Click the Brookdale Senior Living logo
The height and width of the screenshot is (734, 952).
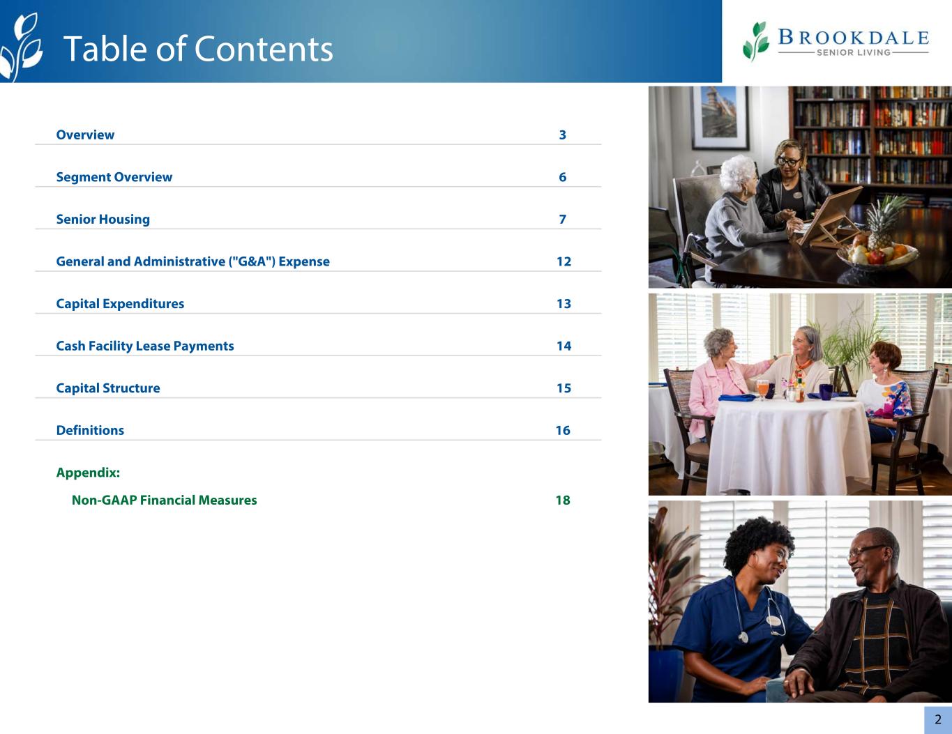pyautogui.click(x=836, y=41)
